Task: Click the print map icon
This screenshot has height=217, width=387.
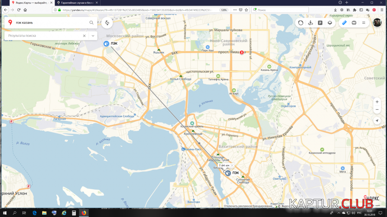Action: (354, 23)
